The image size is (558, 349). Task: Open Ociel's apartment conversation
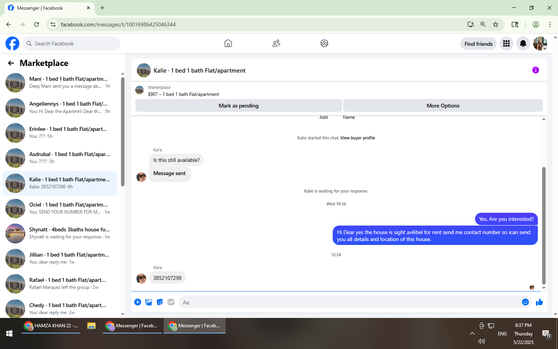click(x=60, y=208)
